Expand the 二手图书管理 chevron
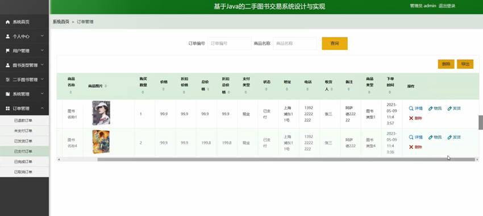The width and height of the screenshot is (483, 216). (42, 79)
